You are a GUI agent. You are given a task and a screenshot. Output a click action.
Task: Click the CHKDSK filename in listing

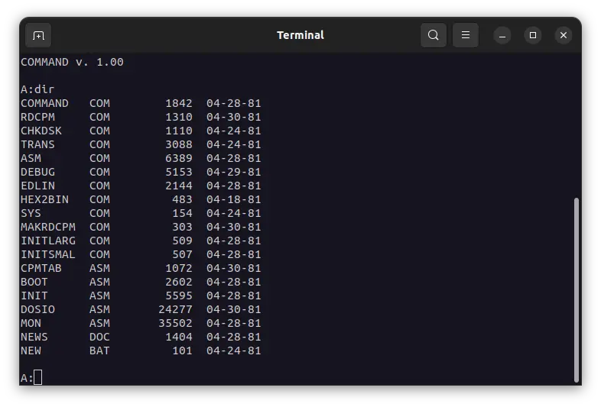pos(41,131)
